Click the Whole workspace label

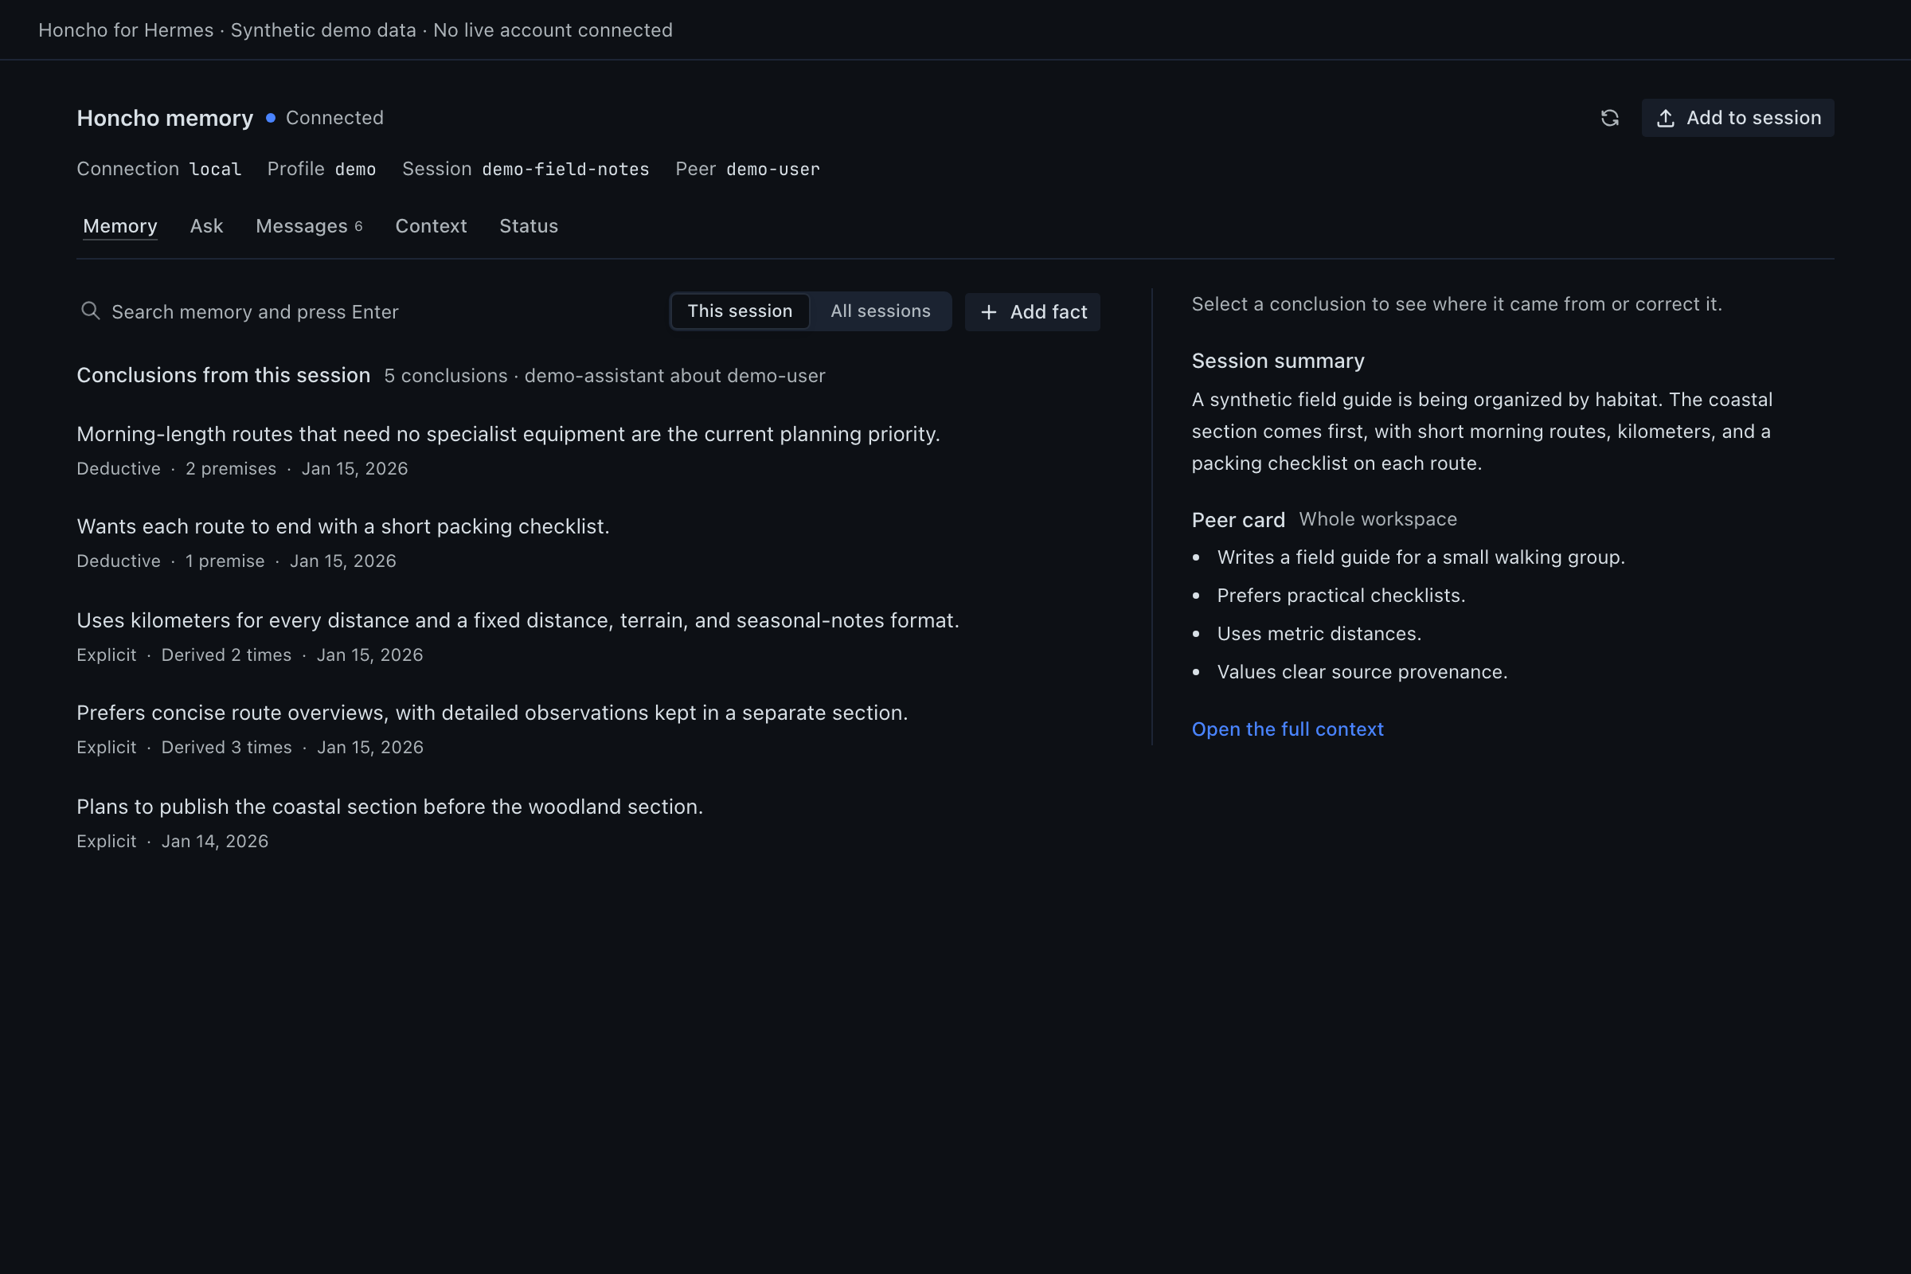(1378, 519)
